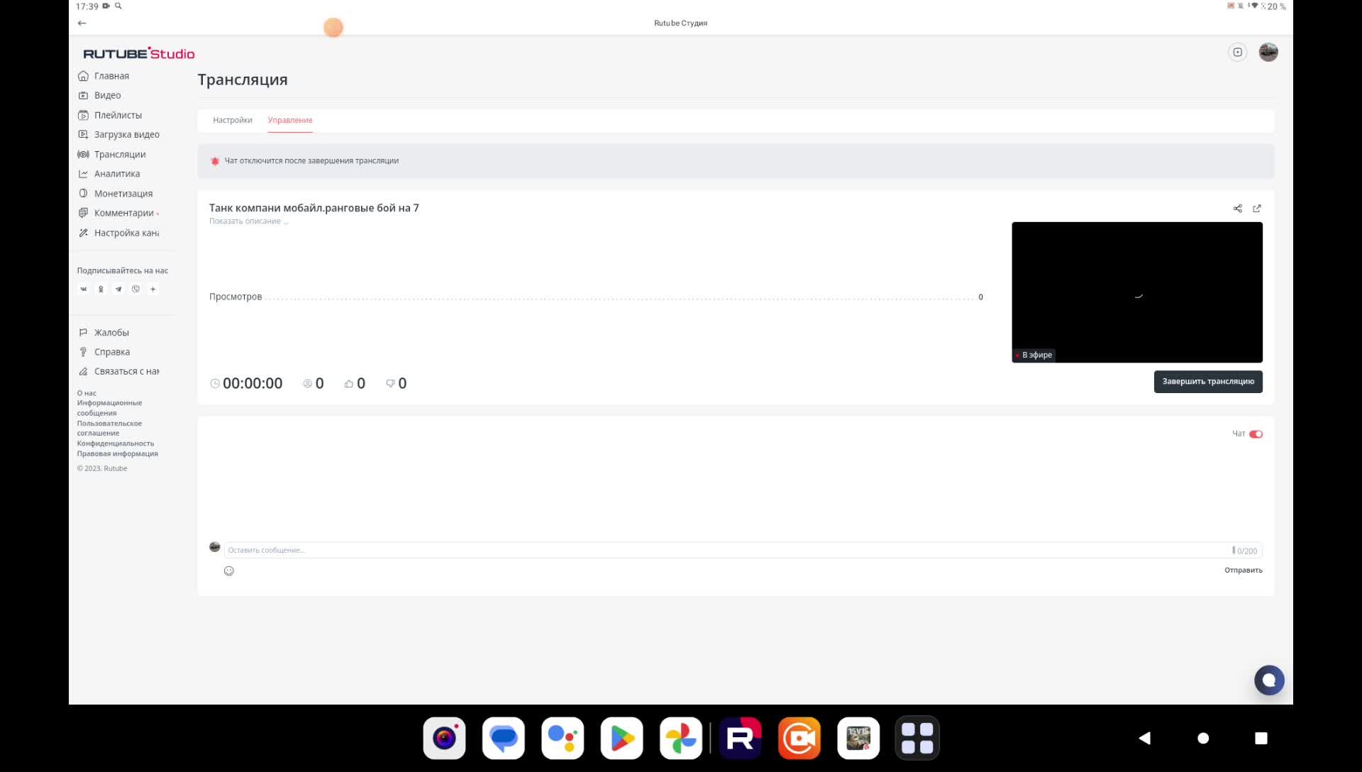Go back with the top-left arrow
Image resolution: width=1362 pixels, height=772 pixels.
(x=82, y=23)
